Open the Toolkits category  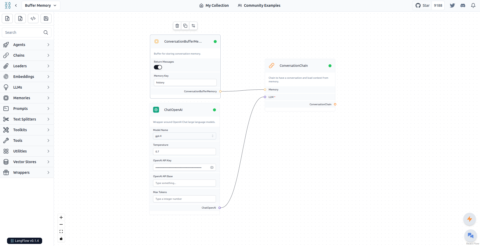pos(27,130)
